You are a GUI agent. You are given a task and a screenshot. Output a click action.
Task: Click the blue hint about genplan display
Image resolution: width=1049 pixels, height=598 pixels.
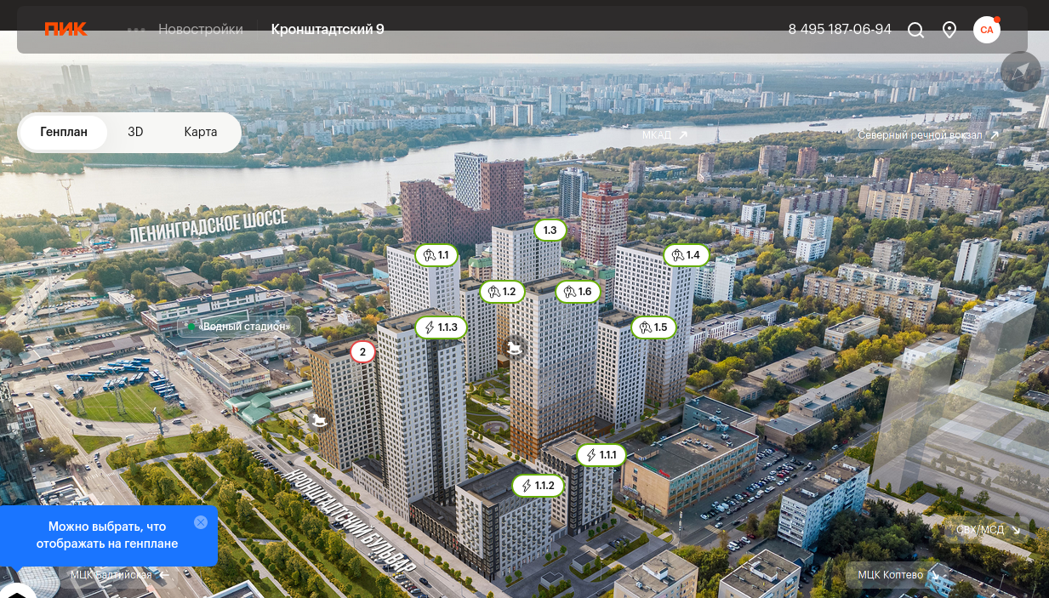[107, 535]
